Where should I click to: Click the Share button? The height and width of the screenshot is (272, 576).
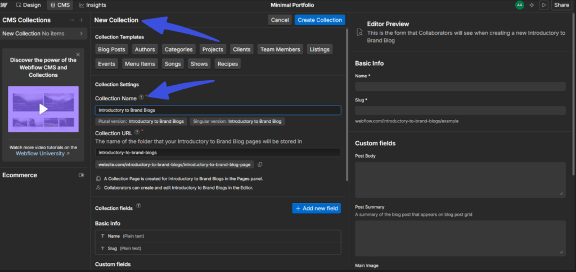click(x=561, y=5)
